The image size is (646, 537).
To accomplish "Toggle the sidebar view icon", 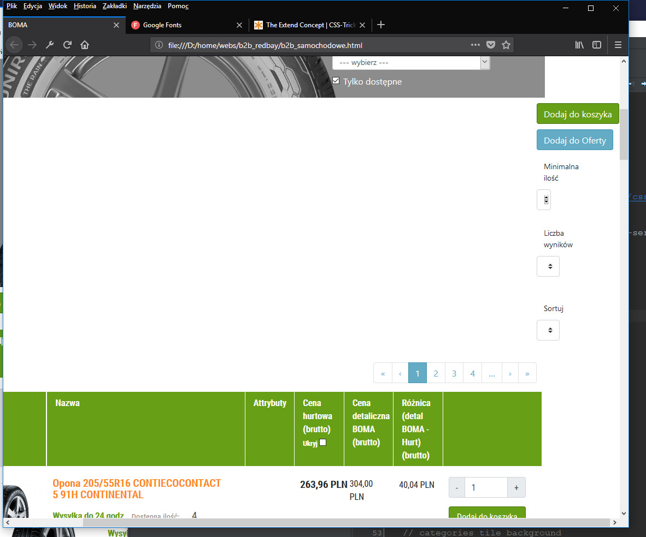I will pyautogui.click(x=597, y=45).
